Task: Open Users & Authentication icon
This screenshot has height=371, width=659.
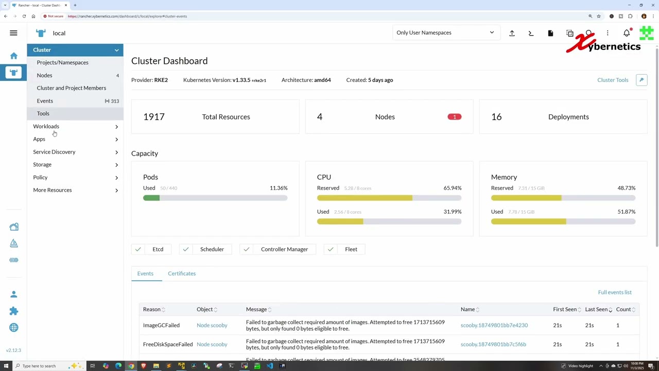Action: pyautogui.click(x=14, y=294)
